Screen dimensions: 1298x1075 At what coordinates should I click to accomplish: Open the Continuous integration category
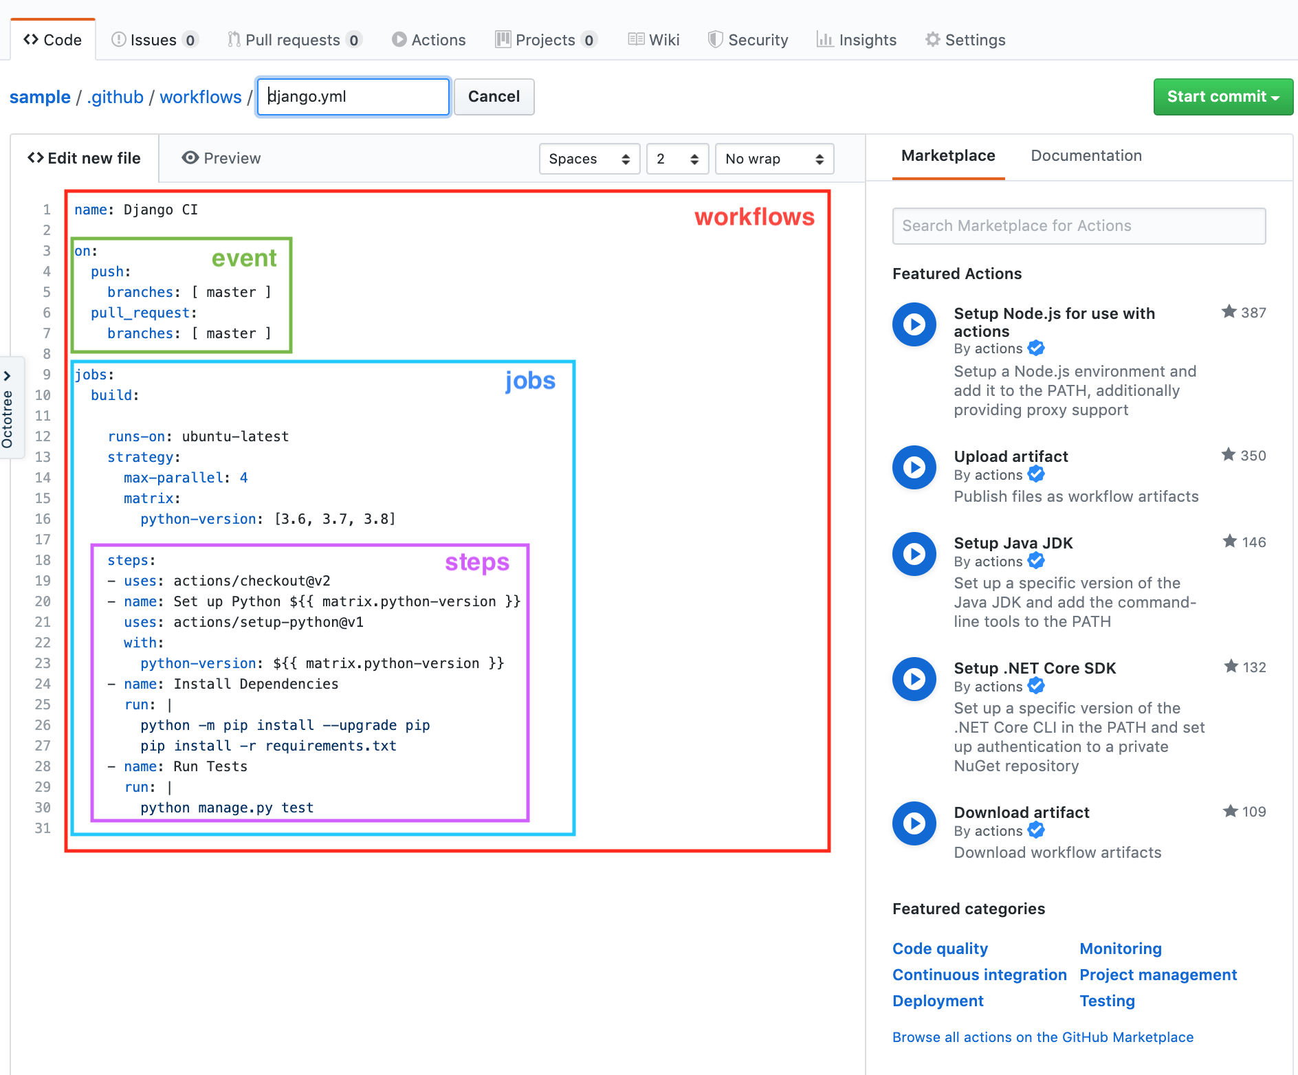pyautogui.click(x=980, y=975)
